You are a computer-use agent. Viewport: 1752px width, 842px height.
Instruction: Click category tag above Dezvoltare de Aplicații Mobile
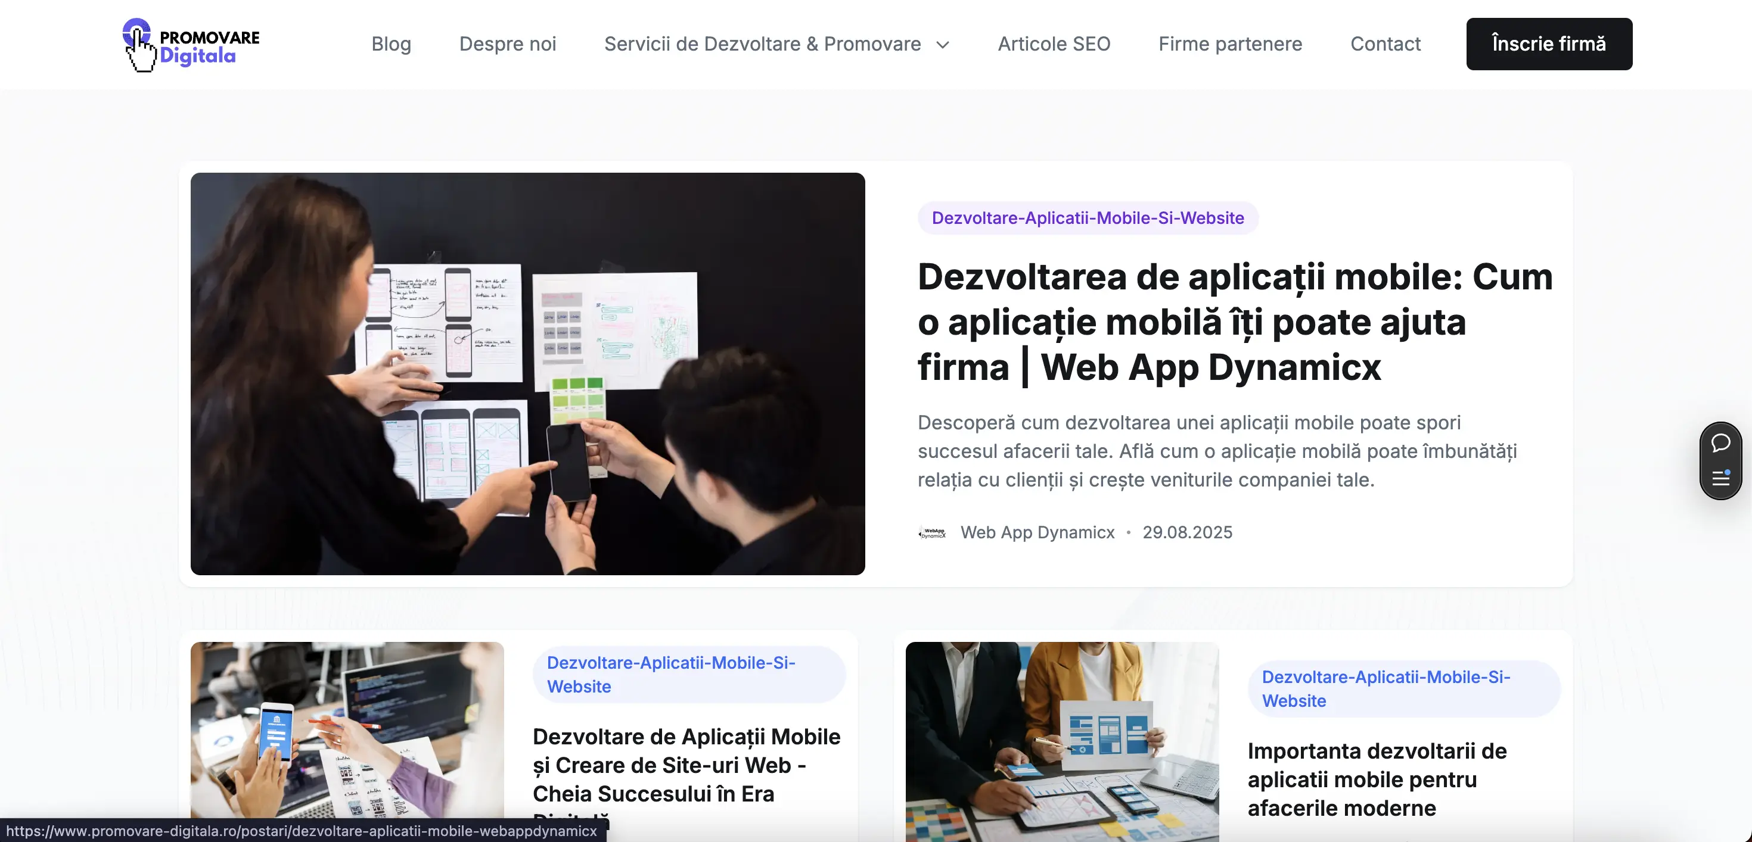[689, 675]
